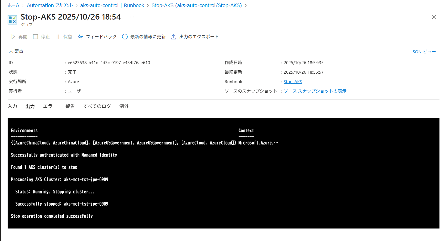Open the すべてのログ tab
This screenshot has width=446, height=241.
(97, 106)
